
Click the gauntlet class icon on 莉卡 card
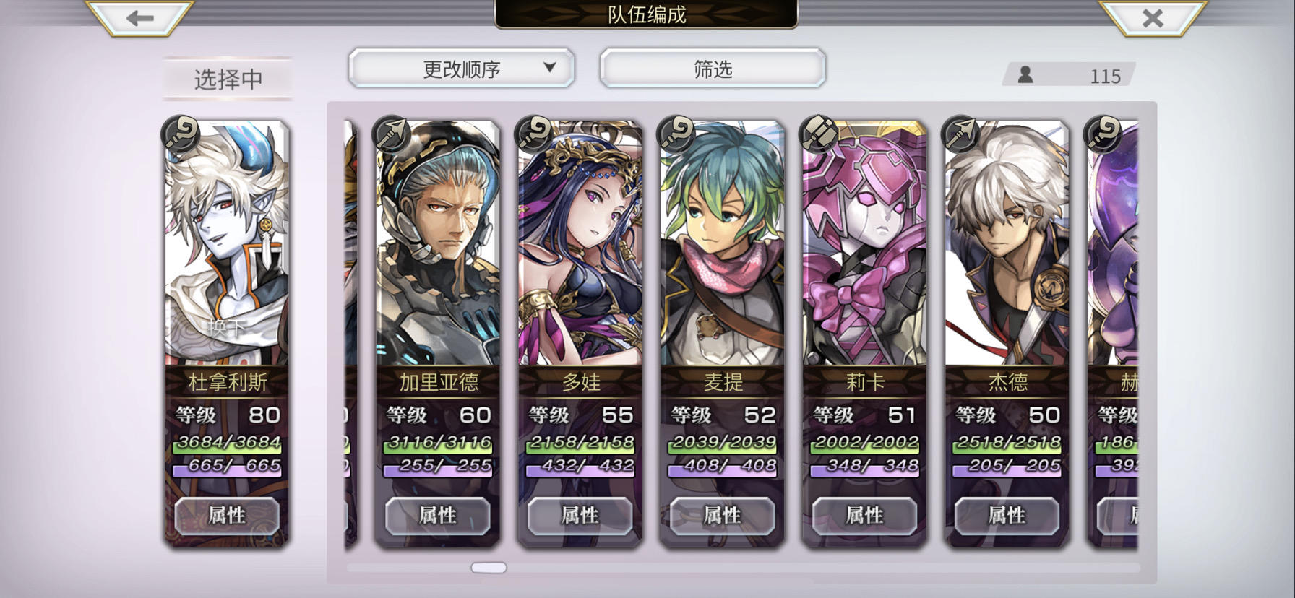pyautogui.click(x=819, y=134)
